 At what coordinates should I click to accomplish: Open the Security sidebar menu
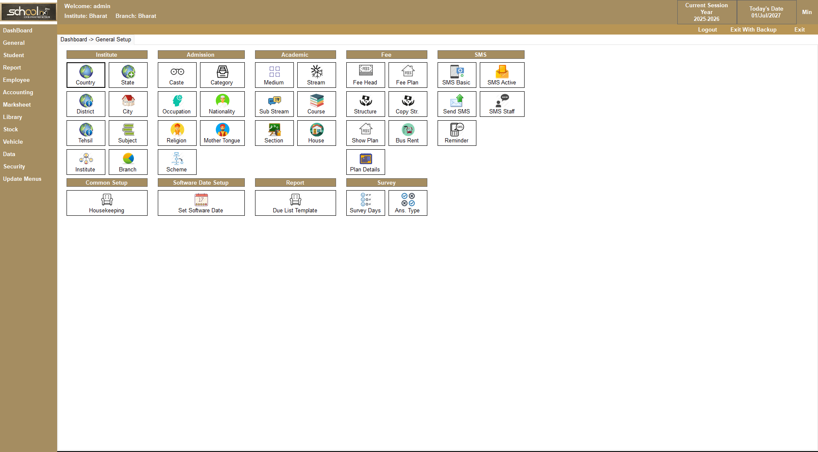[x=14, y=166]
